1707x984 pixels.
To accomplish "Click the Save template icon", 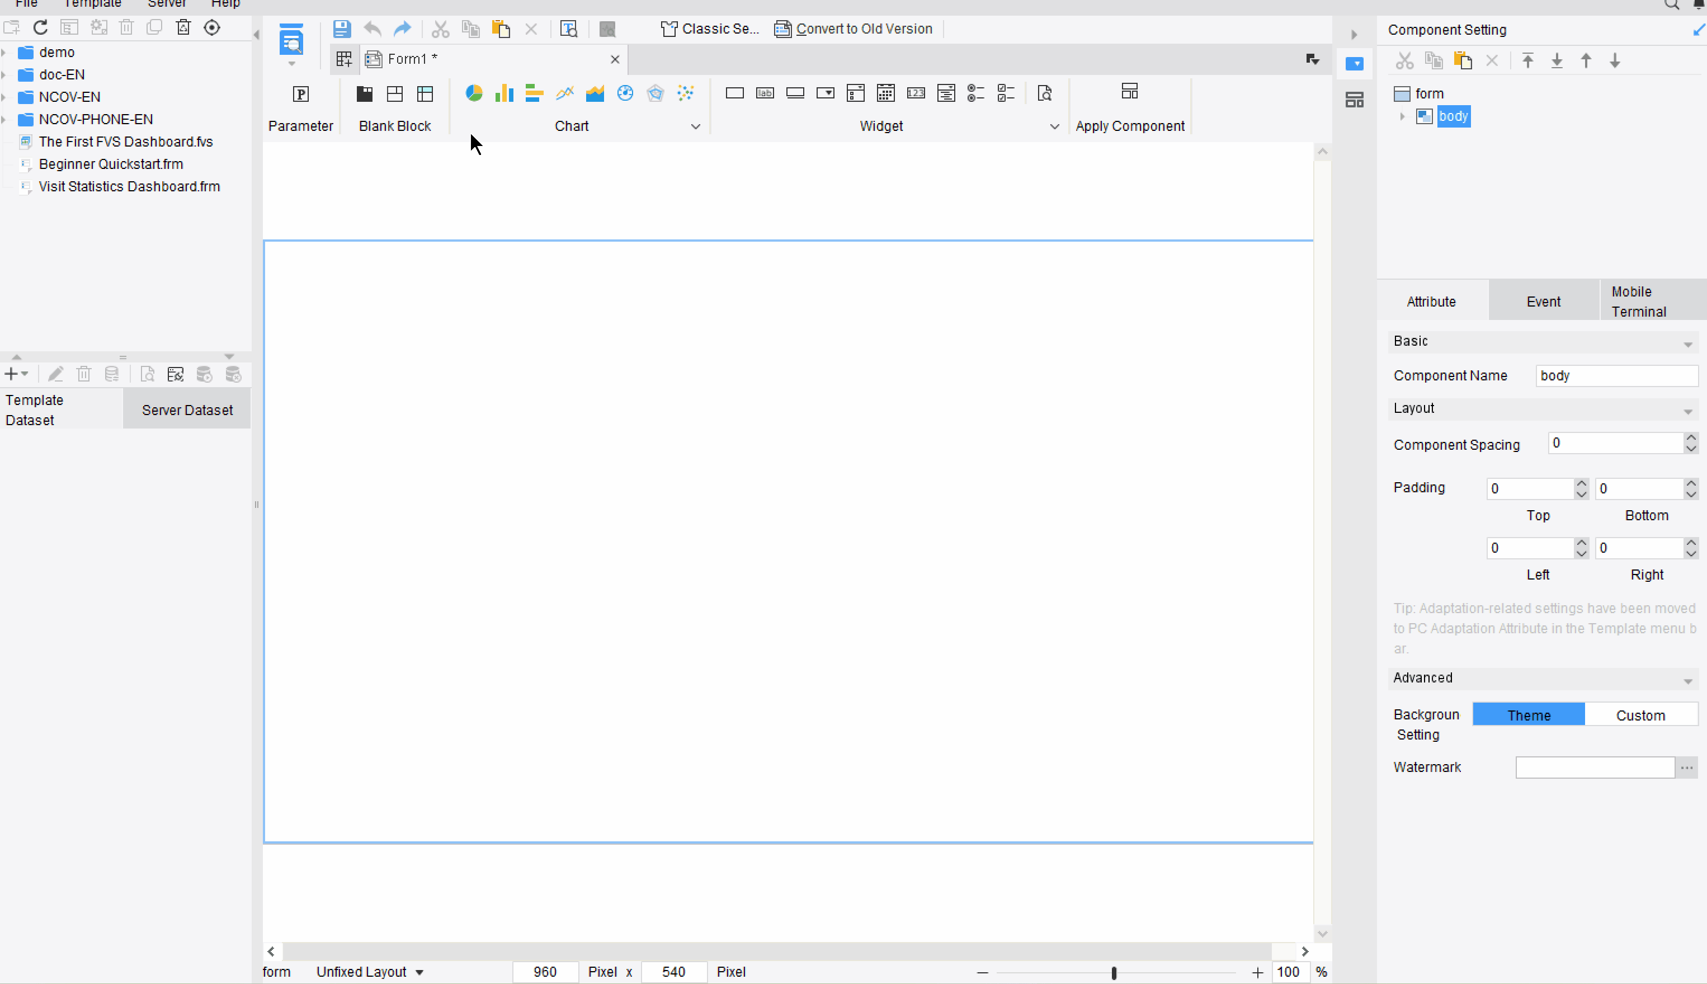I will pyautogui.click(x=342, y=29).
